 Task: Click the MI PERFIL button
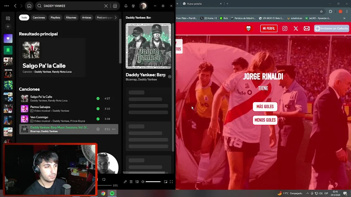pos(269,28)
